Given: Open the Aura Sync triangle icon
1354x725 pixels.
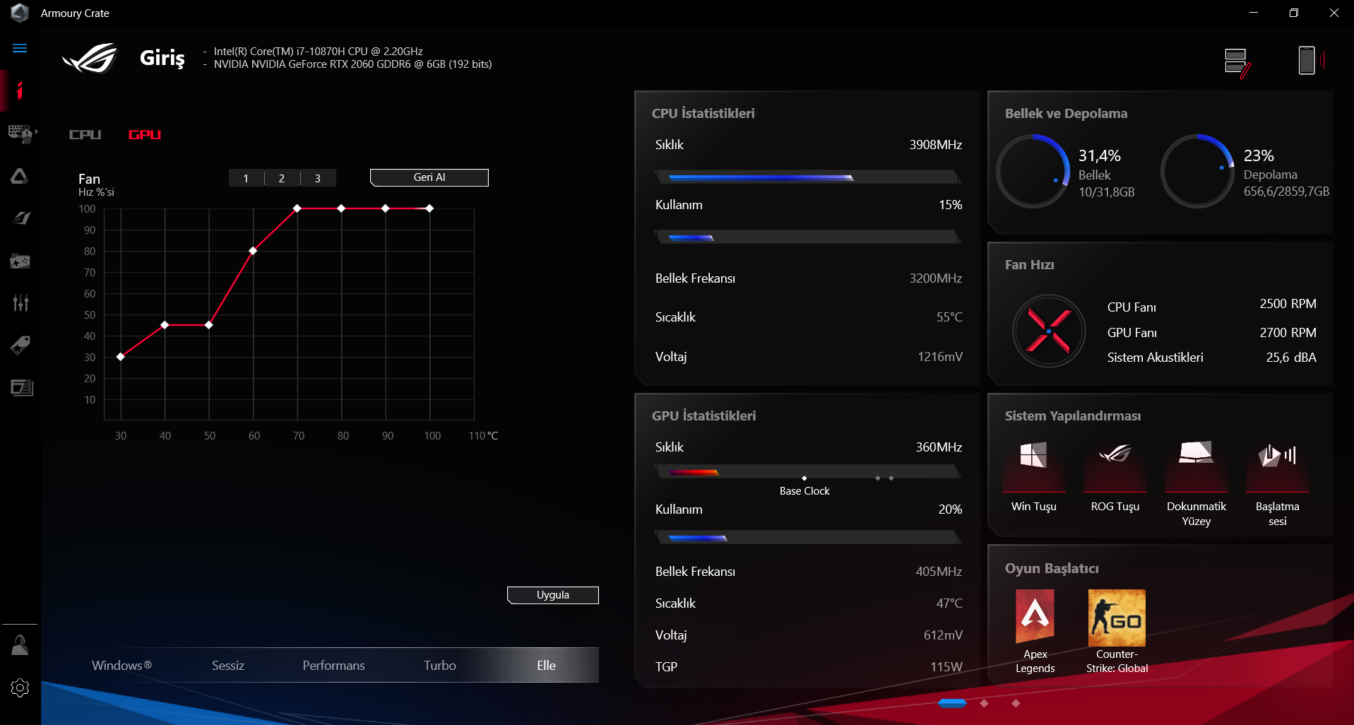Looking at the screenshot, I should 20,176.
